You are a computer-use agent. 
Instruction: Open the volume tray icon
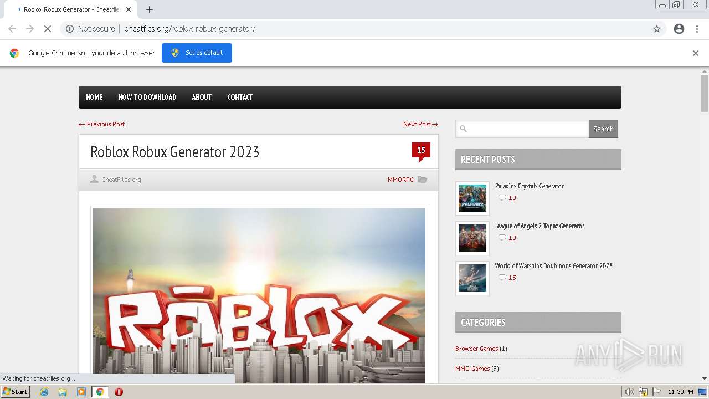coord(630,392)
